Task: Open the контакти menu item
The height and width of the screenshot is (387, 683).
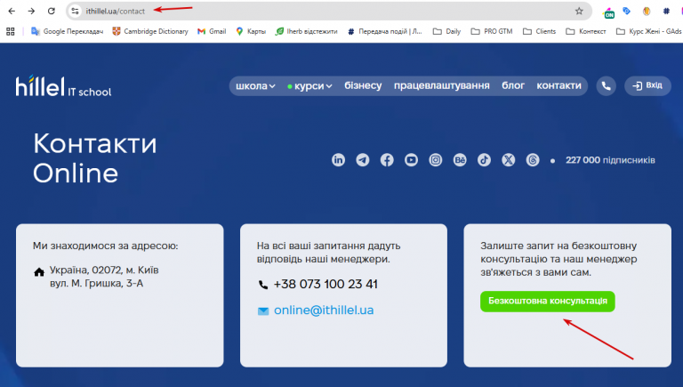Action: click(x=558, y=86)
